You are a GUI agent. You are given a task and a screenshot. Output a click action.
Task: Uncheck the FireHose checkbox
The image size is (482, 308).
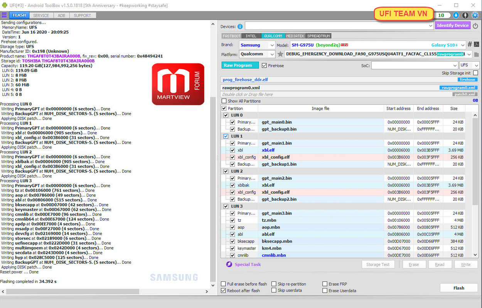click(264, 65)
